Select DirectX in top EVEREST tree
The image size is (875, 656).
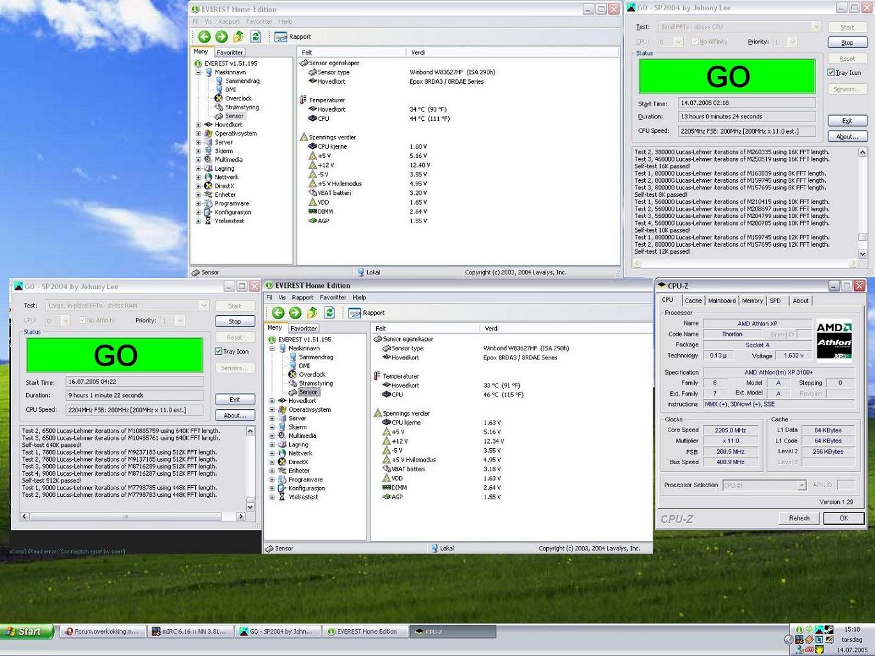pyautogui.click(x=224, y=186)
